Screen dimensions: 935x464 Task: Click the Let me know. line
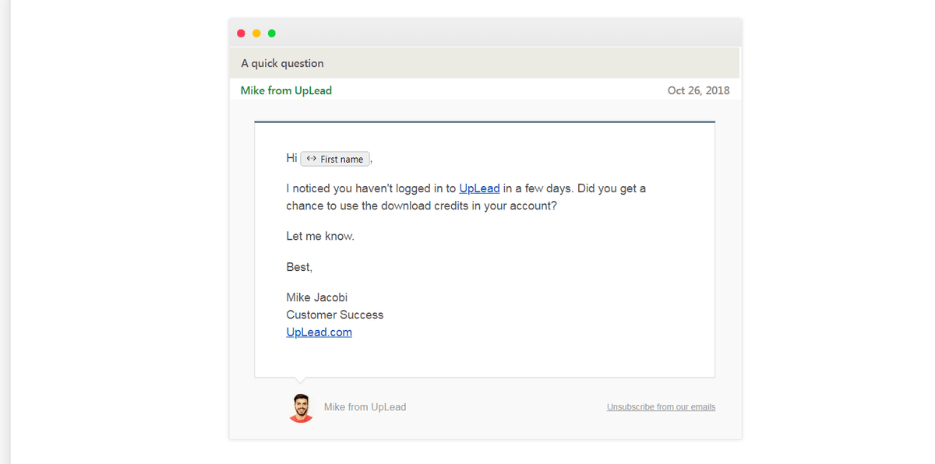pyautogui.click(x=320, y=236)
